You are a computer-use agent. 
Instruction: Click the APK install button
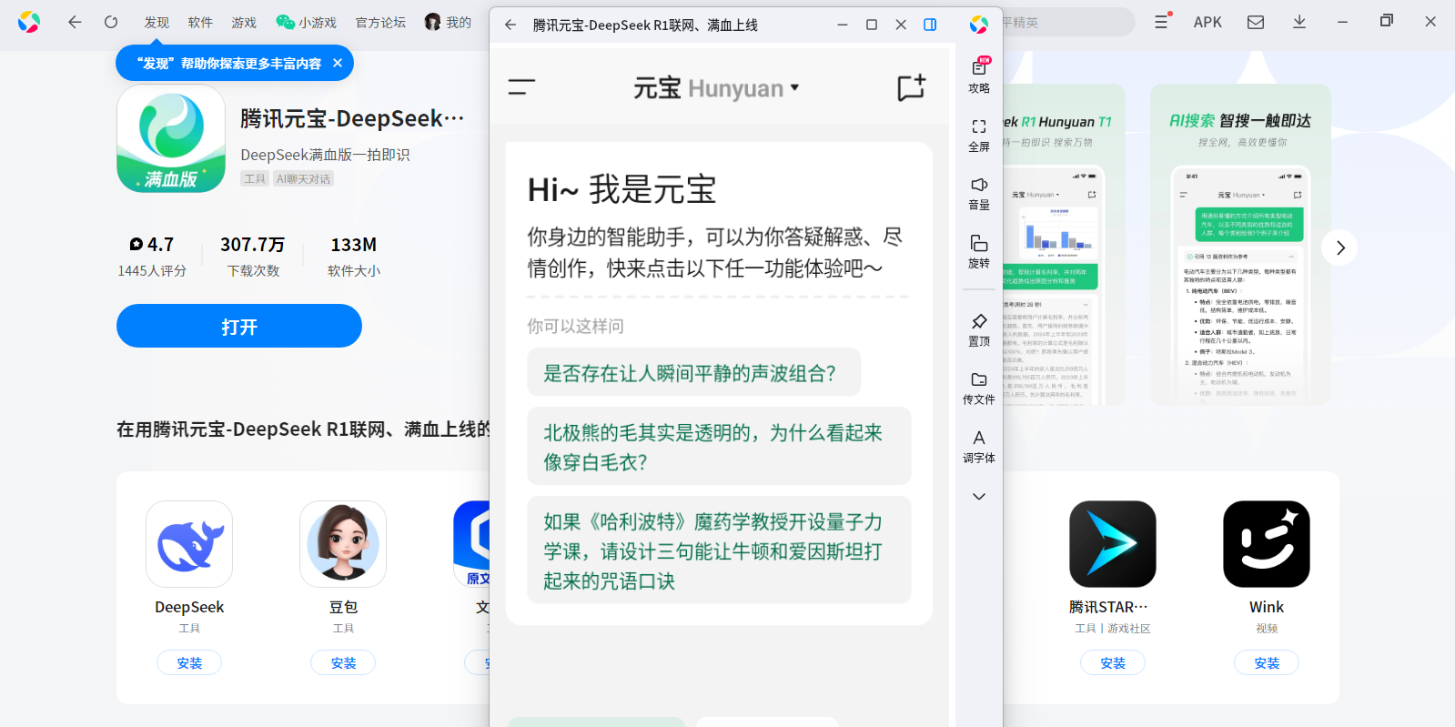[x=1207, y=22]
